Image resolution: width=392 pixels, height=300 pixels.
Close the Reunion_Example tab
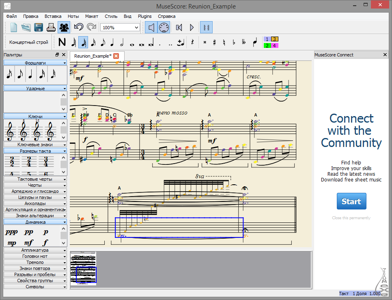point(116,56)
